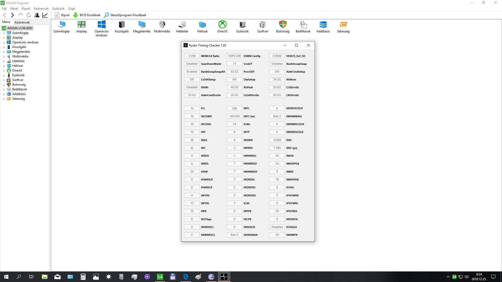
Task: Click the taskbar search icon
Action: click(x=19, y=277)
